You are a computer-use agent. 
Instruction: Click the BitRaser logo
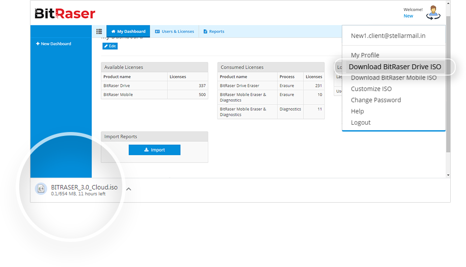[65, 14]
